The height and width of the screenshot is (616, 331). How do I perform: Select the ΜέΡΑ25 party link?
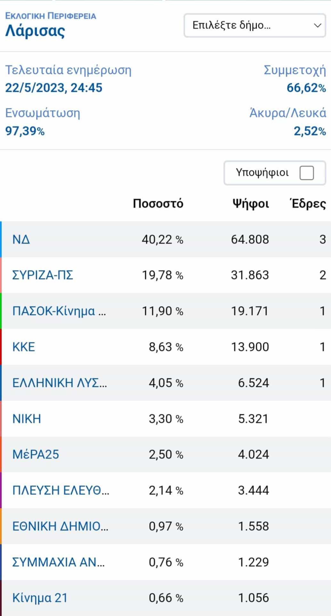click(36, 455)
